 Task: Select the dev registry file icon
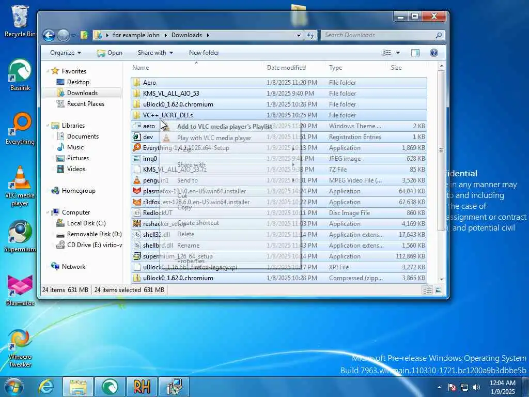click(136, 137)
